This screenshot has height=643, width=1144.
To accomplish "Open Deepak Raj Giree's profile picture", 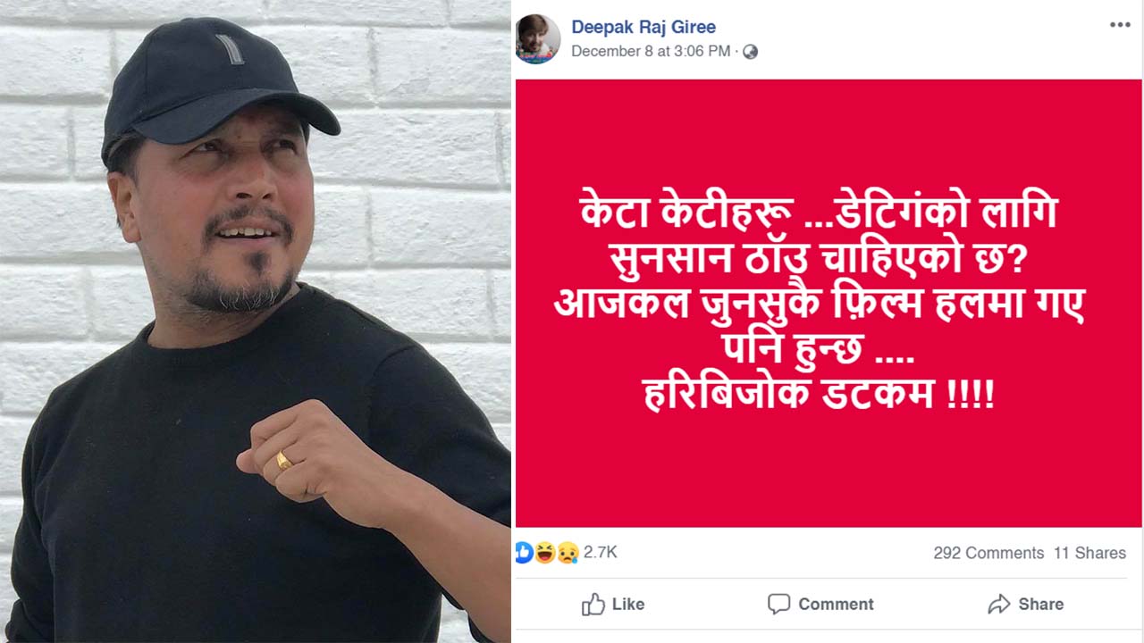I will [x=537, y=39].
